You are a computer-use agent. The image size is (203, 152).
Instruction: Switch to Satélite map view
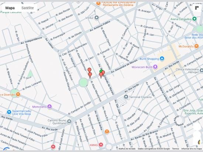pyautogui.click(x=27, y=8)
